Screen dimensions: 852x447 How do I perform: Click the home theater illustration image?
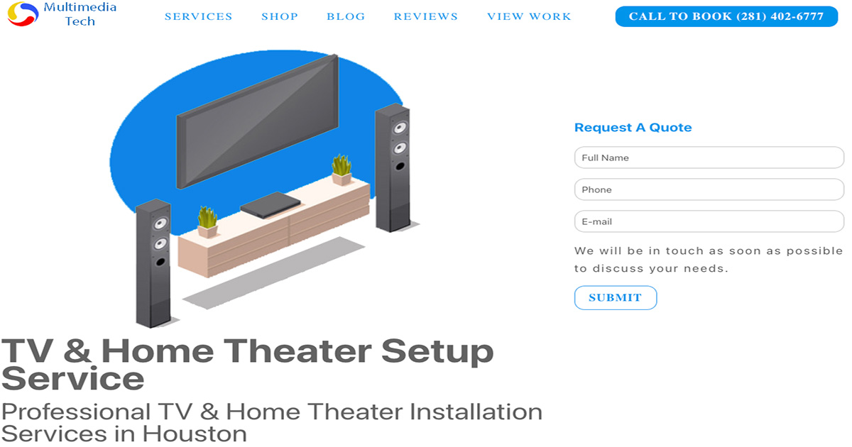[265, 190]
